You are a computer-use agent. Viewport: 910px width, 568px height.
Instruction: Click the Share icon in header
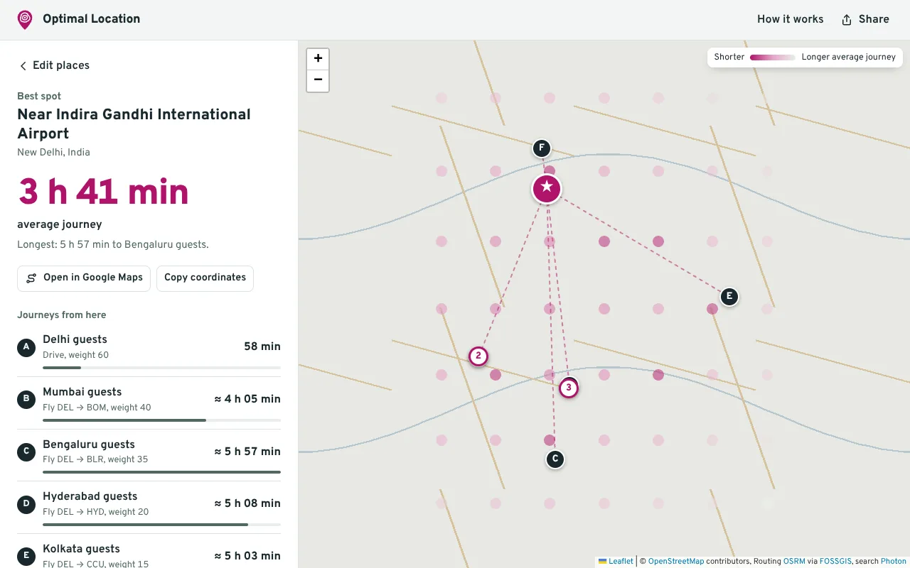(x=847, y=20)
